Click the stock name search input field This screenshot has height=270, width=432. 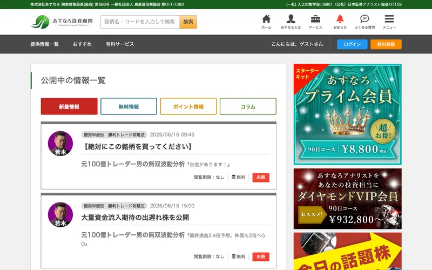click(140, 22)
